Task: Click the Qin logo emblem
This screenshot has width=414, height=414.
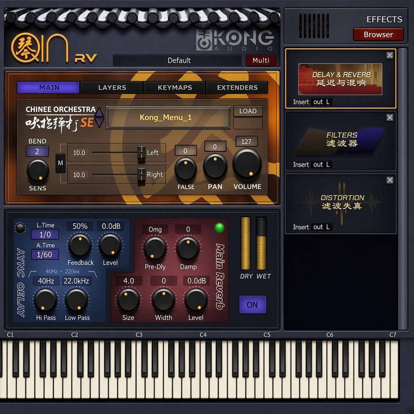Action: 25,48
